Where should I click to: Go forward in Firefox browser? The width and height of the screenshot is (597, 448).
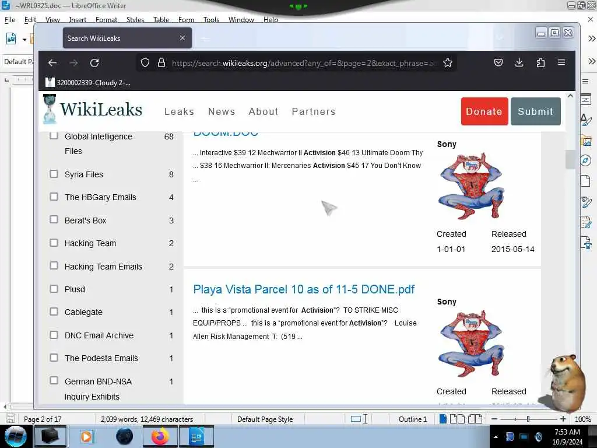click(73, 63)
